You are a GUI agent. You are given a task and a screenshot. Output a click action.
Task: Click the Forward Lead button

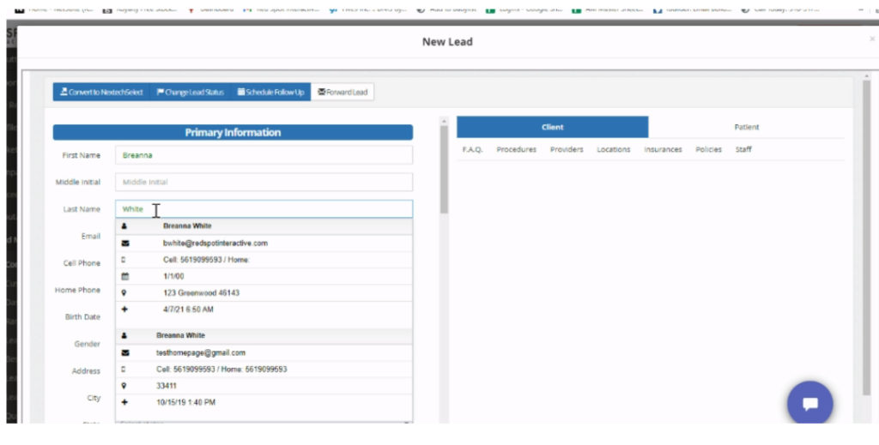342,92
